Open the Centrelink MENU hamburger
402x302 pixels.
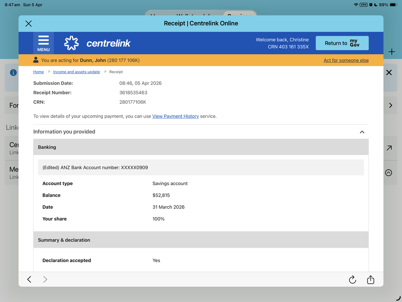pyautogui.click(x=43, y=43)
